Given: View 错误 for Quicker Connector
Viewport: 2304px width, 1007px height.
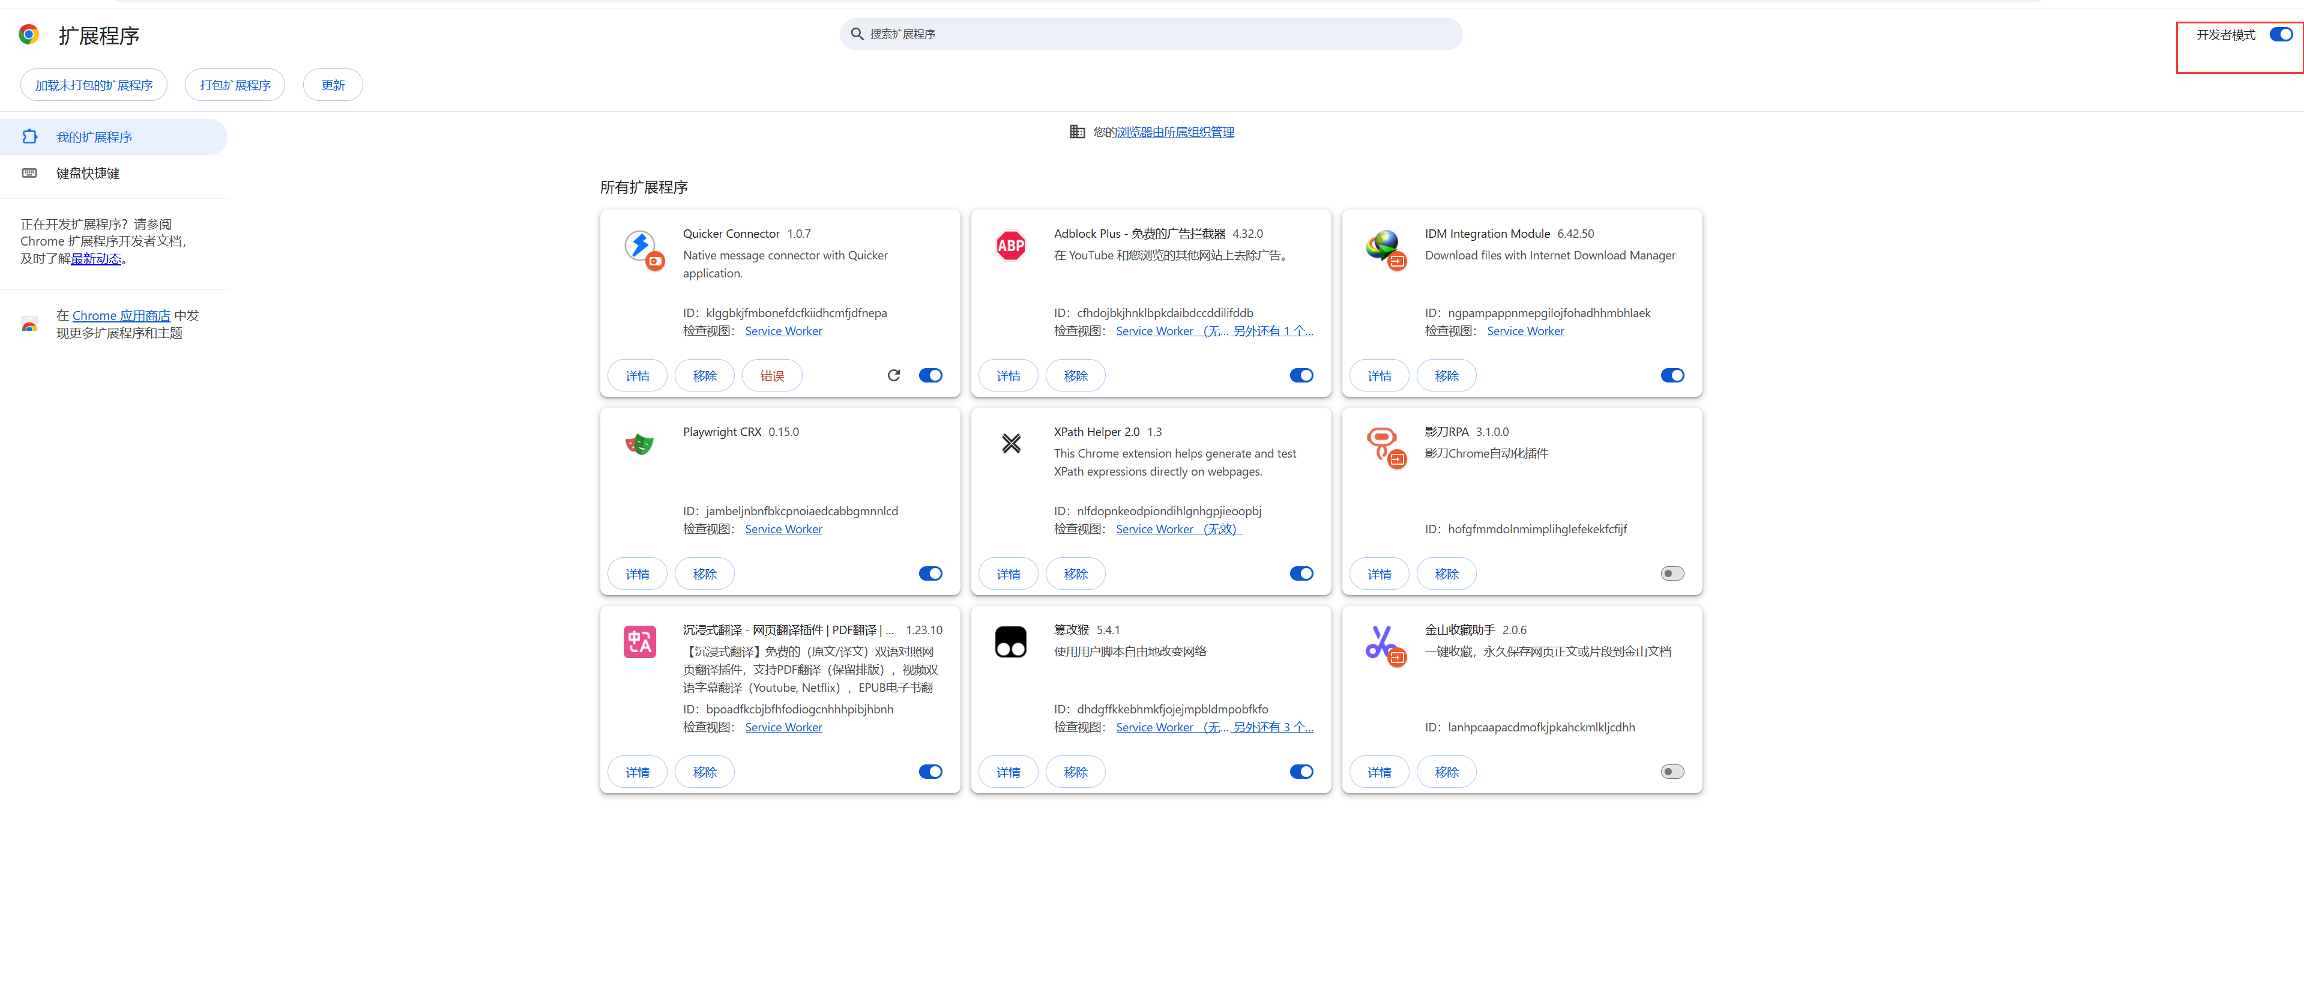Looking at the screenshot, I should (x=772, y=376).
